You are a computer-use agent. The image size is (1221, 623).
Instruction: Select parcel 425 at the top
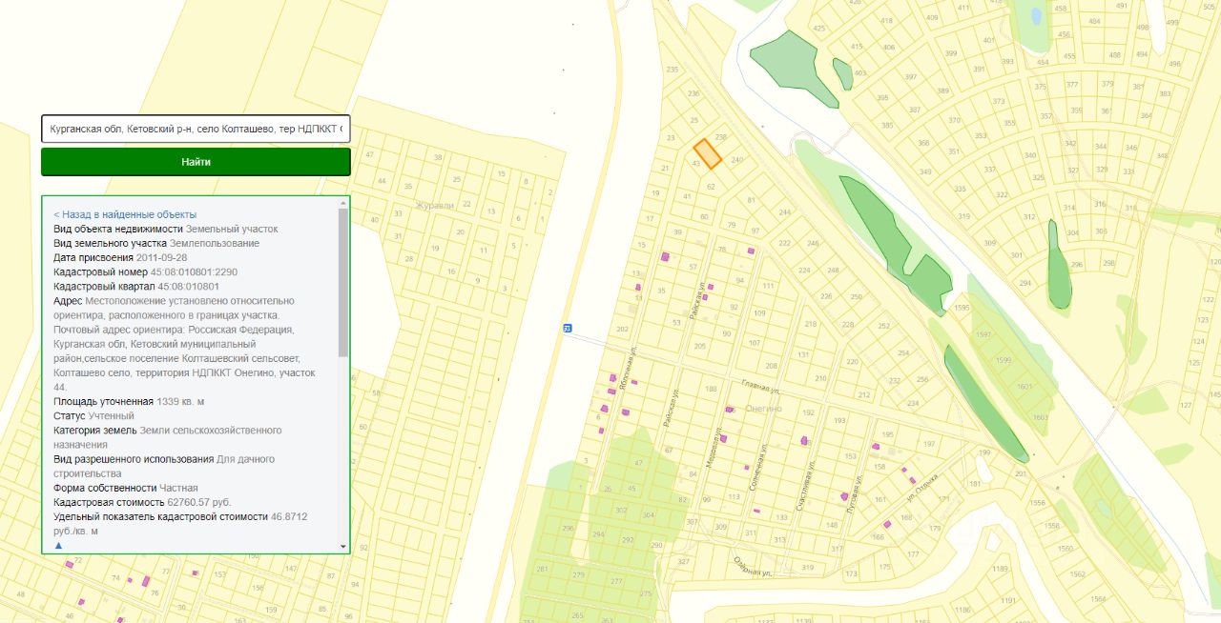(817, 29)
